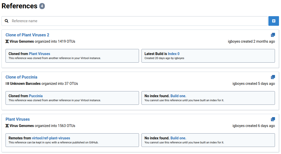Viewport: 281px width, 154px height.
Task: Open the Index 0 latest build link
Action: point(173,54)
